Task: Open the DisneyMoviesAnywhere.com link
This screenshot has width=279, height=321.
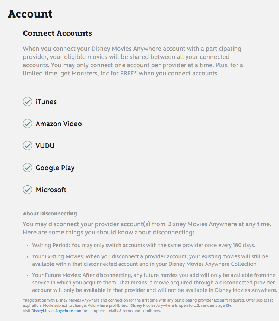Action: 56,311
